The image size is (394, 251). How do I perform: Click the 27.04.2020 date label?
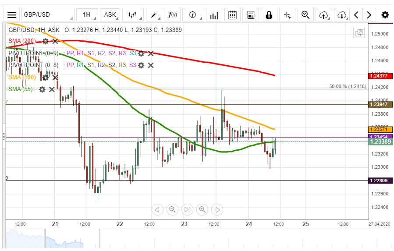tap(380, 224)
